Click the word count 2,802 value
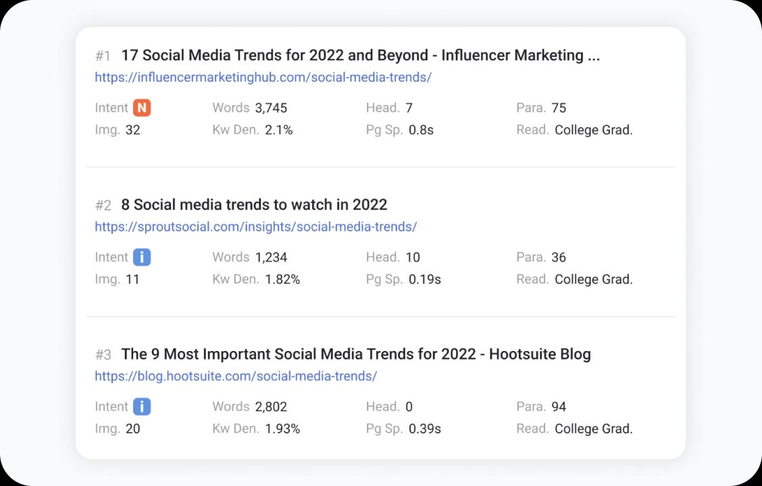762x486 pixels. (271, 406)
